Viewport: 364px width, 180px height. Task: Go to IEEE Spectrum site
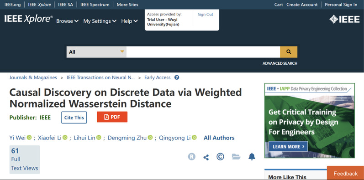(x=95, y=5)
